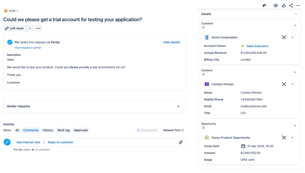
Task: Collapse the Fancy Product Opportunity card
Action: [x=292, y=137]
